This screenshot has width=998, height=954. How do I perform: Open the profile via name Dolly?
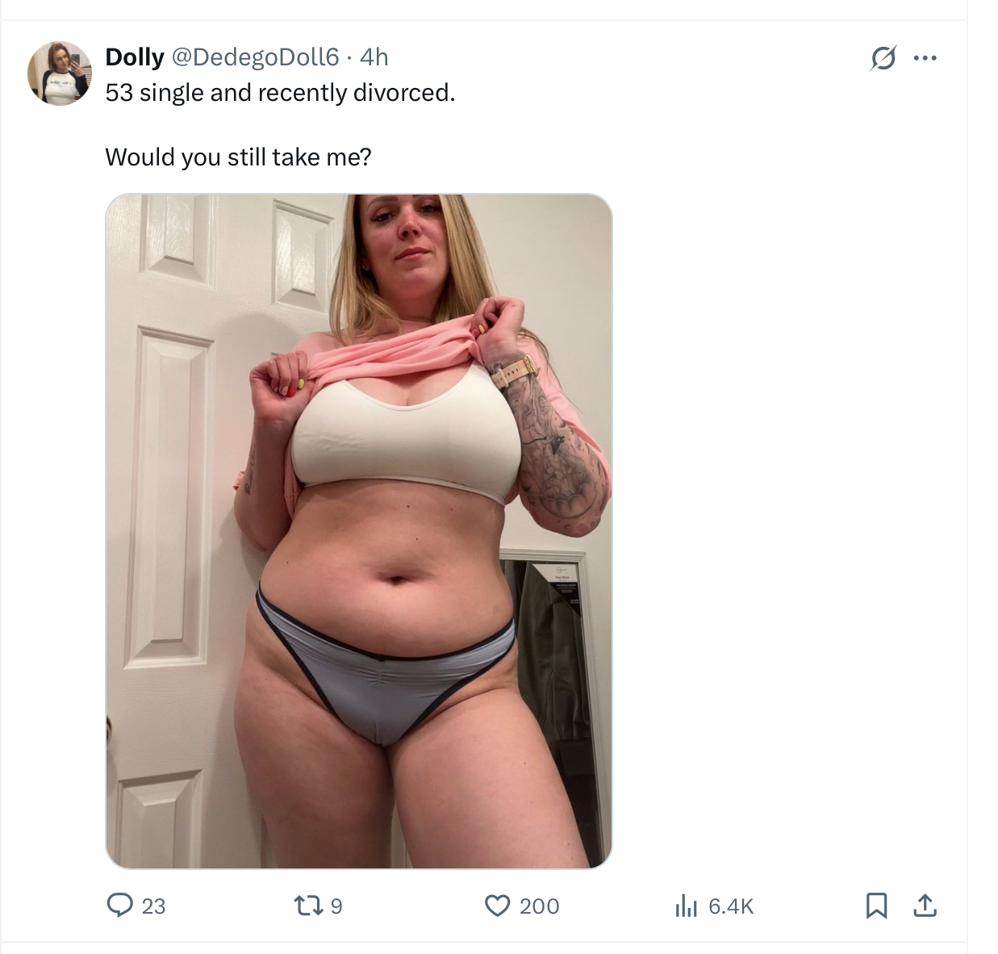135,57
